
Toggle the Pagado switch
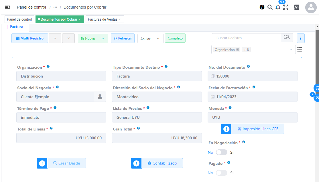coord(221,173)
